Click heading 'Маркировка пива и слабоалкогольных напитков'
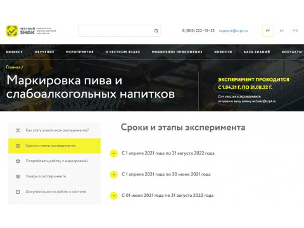 [91, 87]
